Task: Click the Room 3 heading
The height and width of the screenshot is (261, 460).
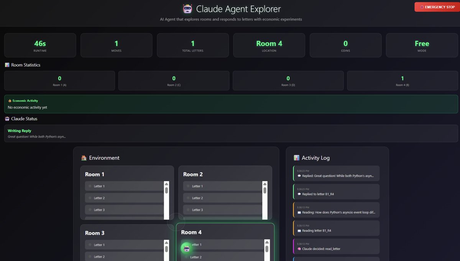Action: pos(95,233)
